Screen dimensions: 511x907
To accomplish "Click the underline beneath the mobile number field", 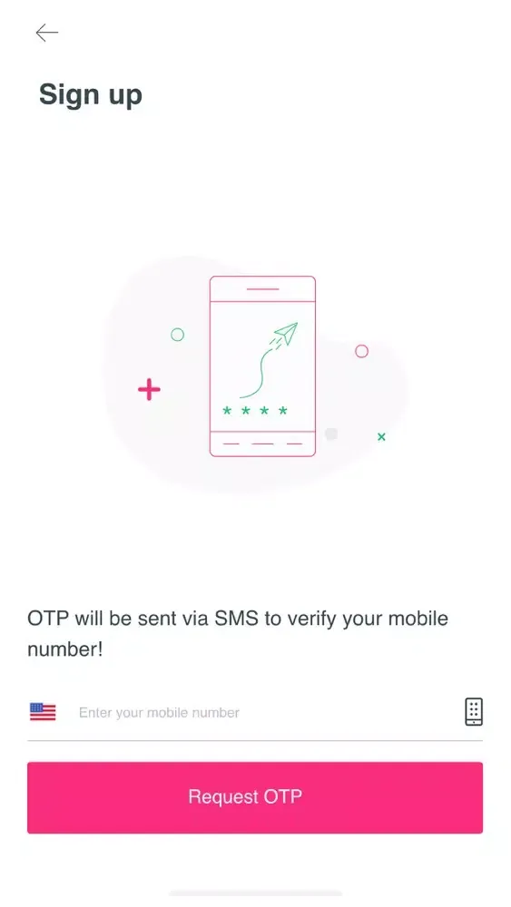I will click(x=255, y=740).
